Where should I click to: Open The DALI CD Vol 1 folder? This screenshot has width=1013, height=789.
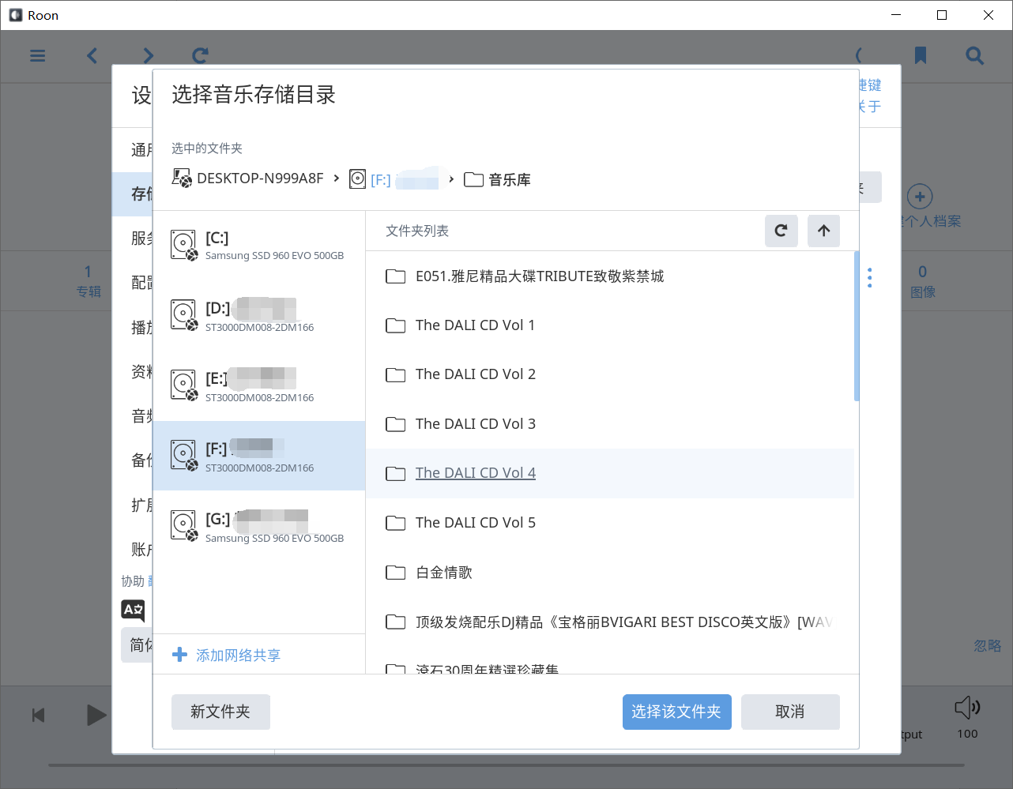tap(610, 325)
